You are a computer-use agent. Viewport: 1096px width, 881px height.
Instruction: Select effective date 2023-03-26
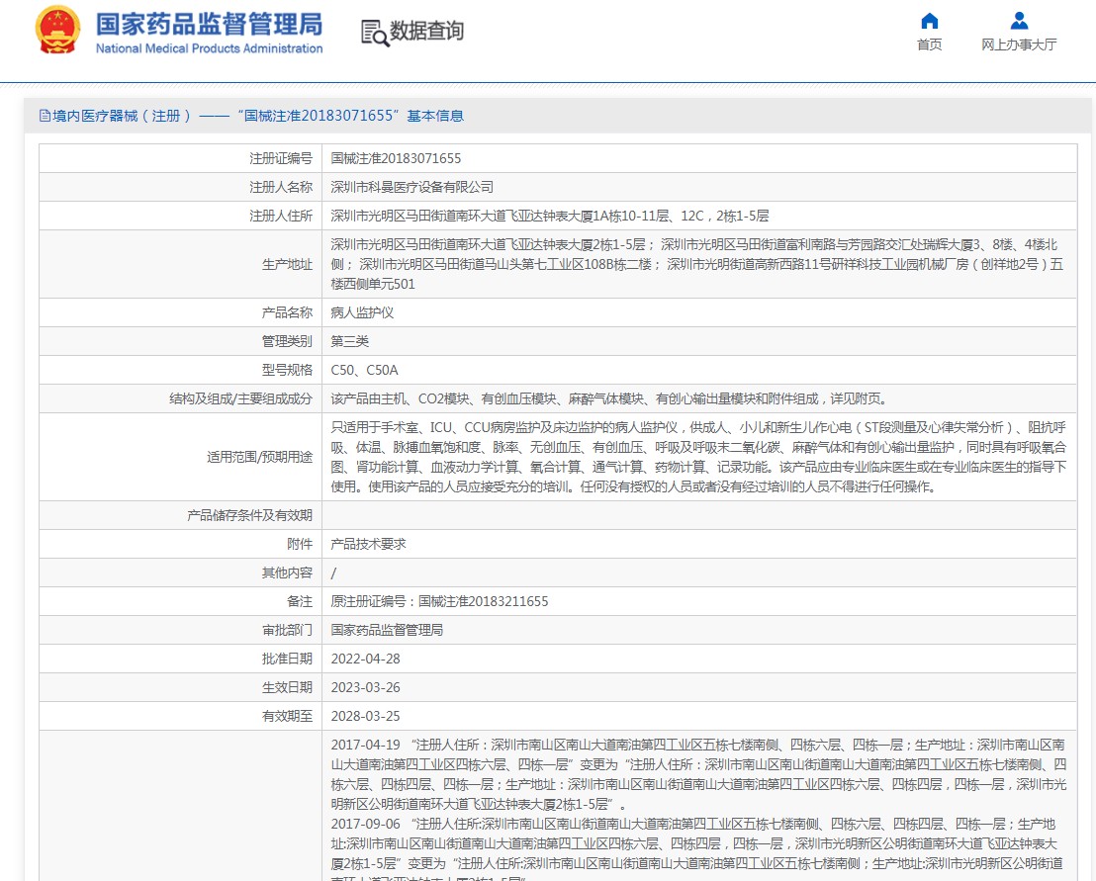click(366, 687)
